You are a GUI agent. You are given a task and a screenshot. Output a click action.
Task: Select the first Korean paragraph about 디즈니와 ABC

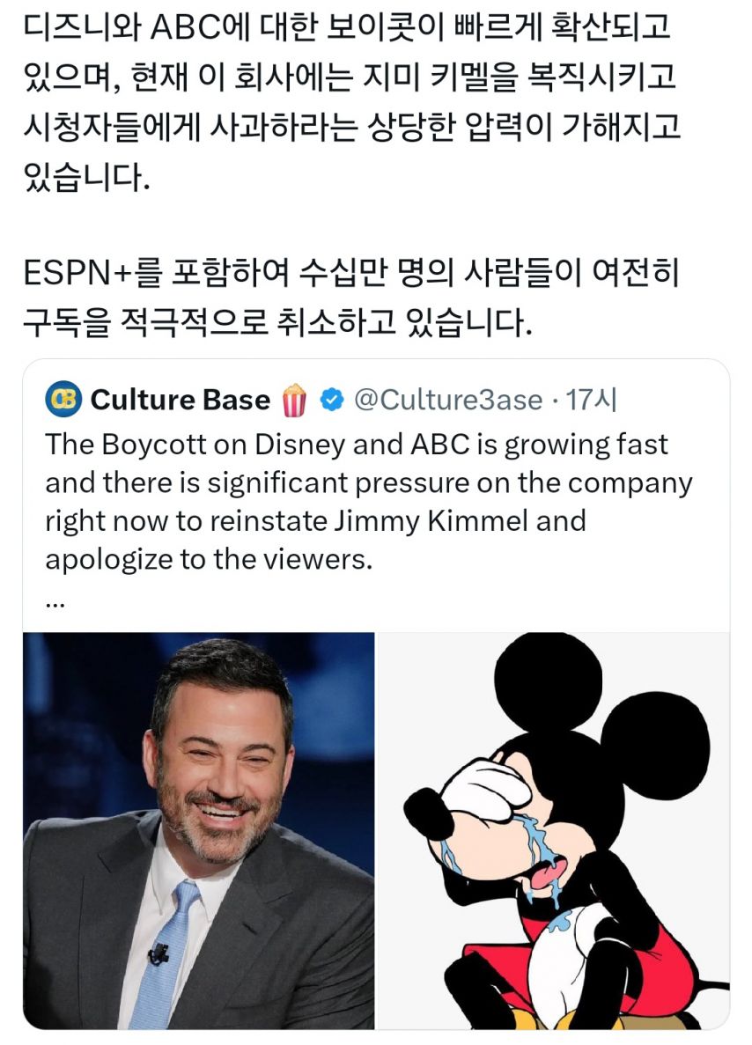click(351, 102)
